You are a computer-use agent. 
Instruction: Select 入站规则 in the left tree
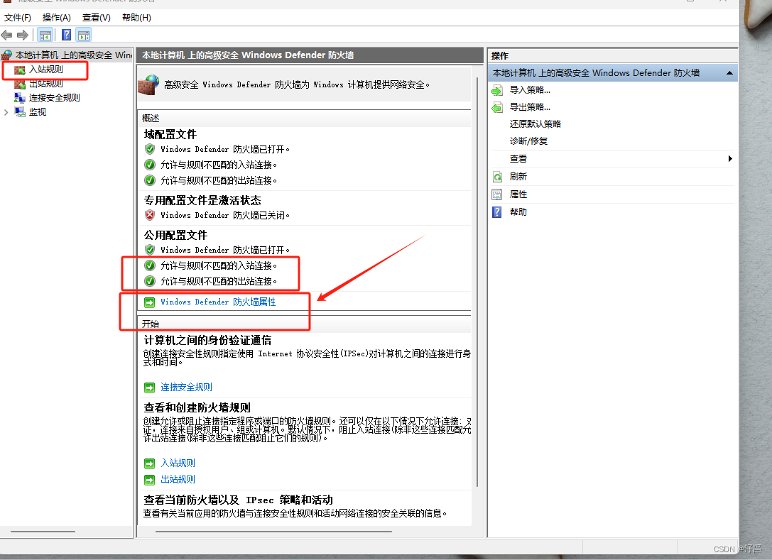coord(45,70)
